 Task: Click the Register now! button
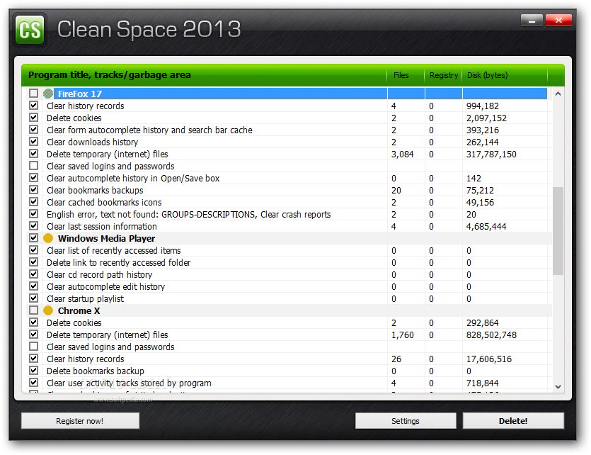[x=80, y=421]
